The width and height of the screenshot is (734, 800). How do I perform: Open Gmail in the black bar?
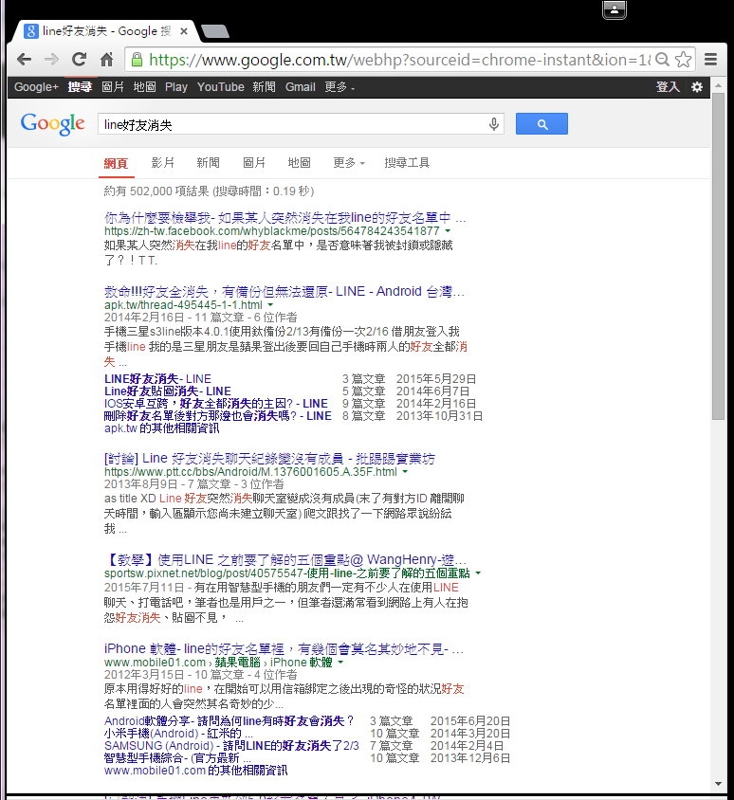tap(300, 87)
